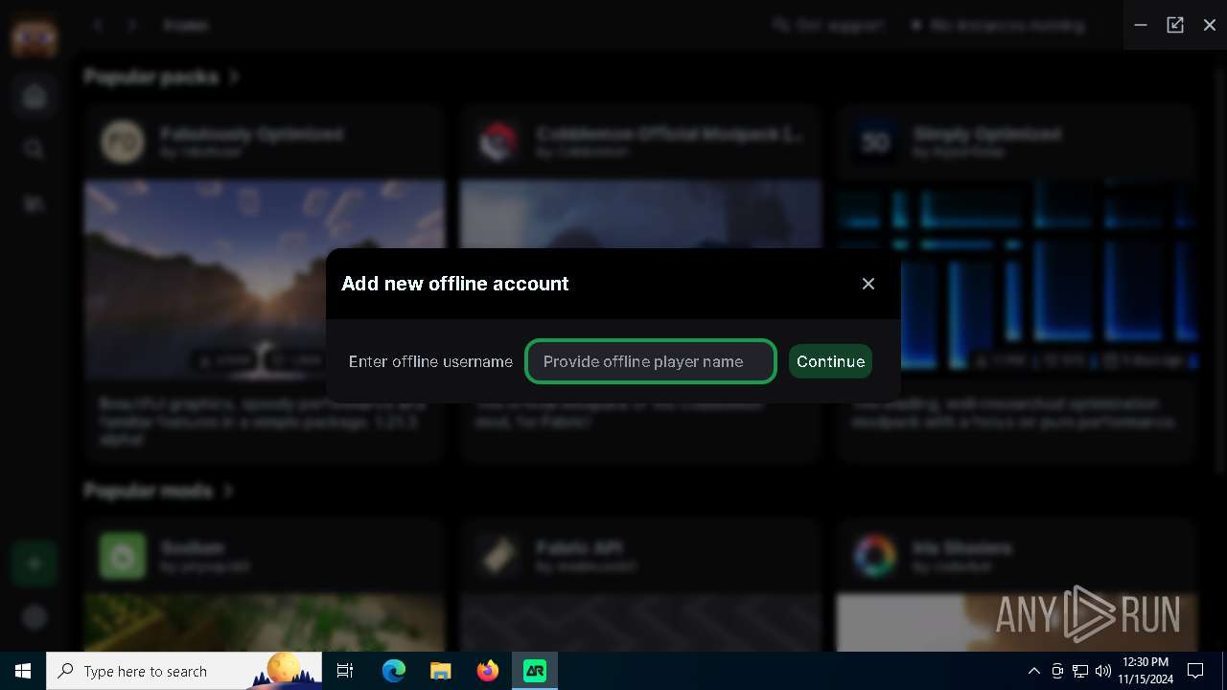Minimize the launcher window
The image size is (1227, 690).
(x=1141, y=25)
